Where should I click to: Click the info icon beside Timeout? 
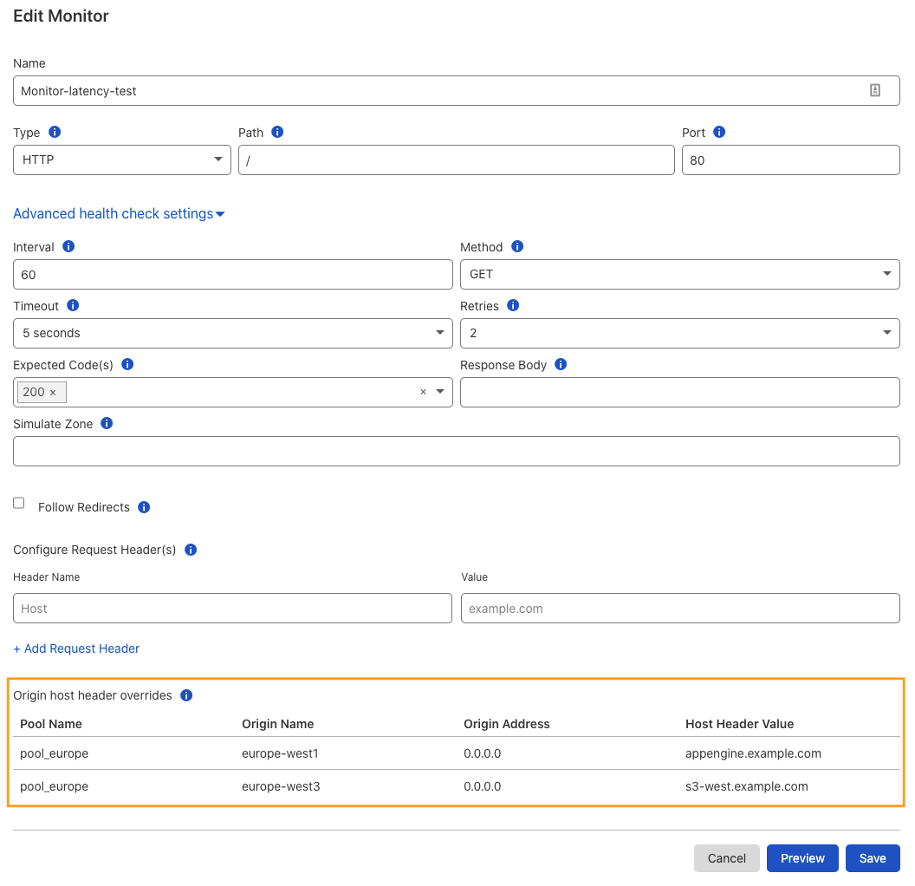tap(73, 305)
